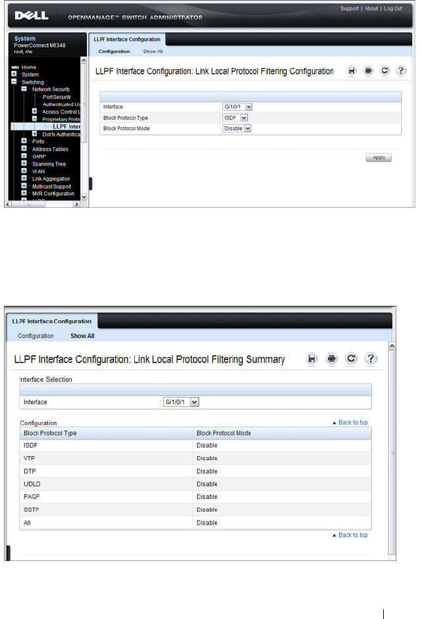
Task: Expand the GARP tree node
Action: (x=24, y=156)
